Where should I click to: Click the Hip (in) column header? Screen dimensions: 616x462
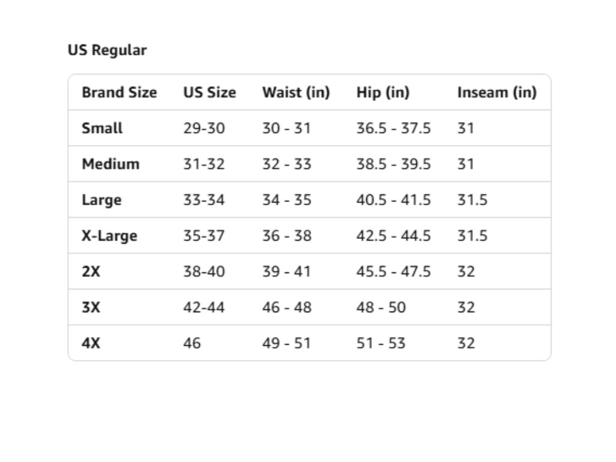(x=383, y=93)
